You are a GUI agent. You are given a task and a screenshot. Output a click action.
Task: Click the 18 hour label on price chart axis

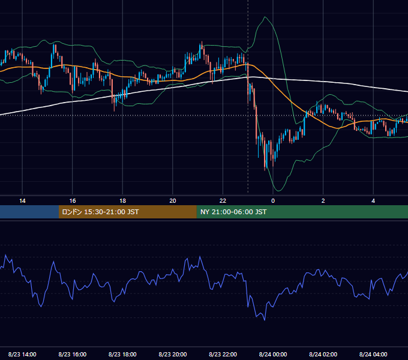tap(122, 201)
